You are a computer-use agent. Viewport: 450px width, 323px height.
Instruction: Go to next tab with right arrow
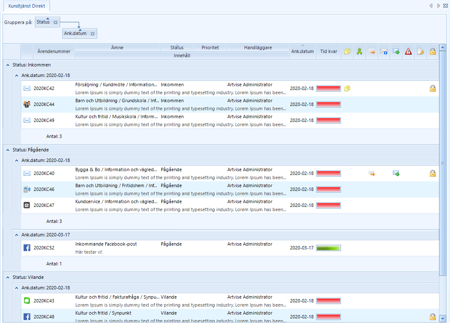tap(438, 6)
